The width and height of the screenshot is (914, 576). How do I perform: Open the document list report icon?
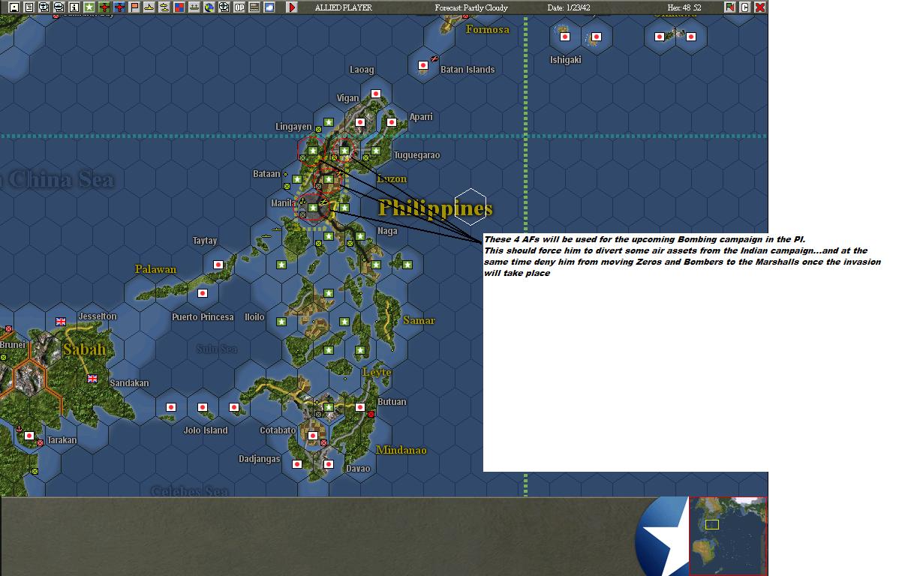tap(29, 7)
